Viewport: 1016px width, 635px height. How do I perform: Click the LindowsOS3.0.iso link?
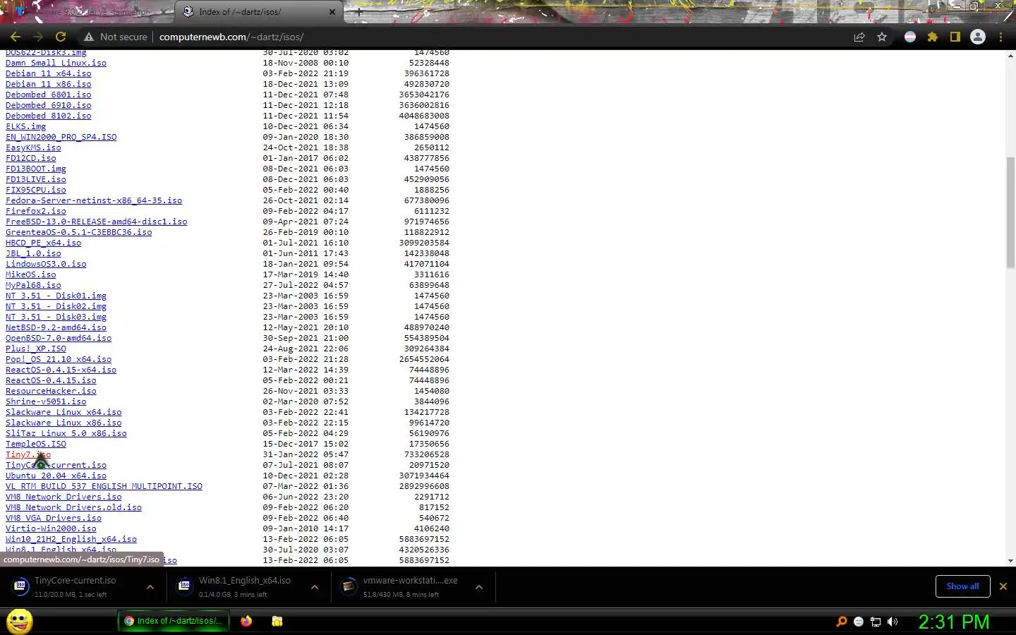point(46,264)
